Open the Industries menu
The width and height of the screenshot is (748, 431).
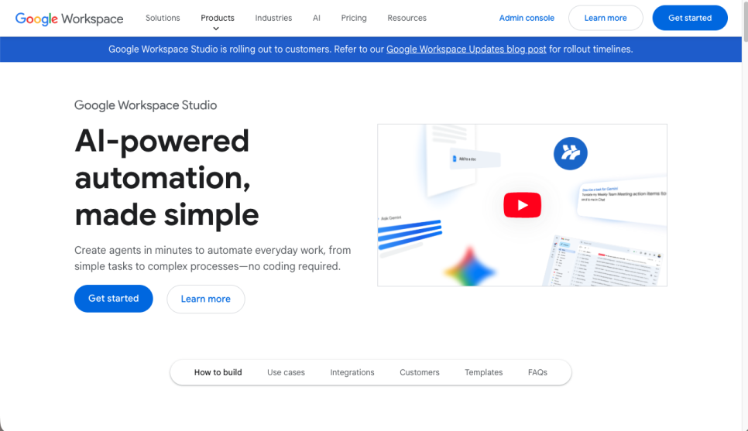click(273, 18)
